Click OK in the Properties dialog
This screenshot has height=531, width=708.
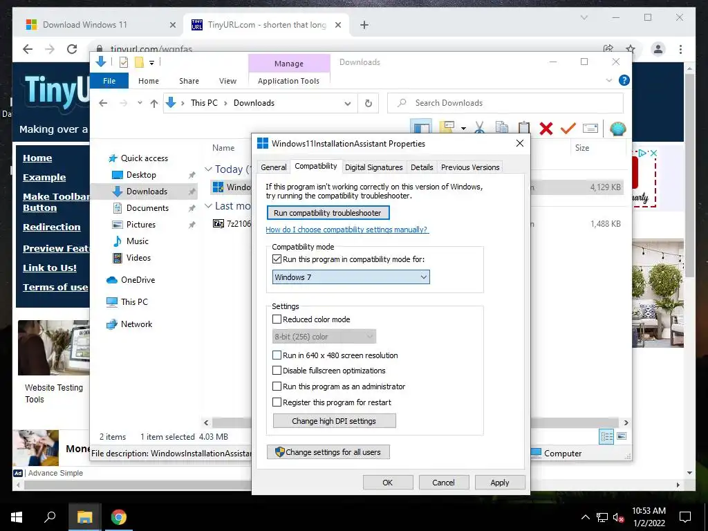tap(388, 482)
